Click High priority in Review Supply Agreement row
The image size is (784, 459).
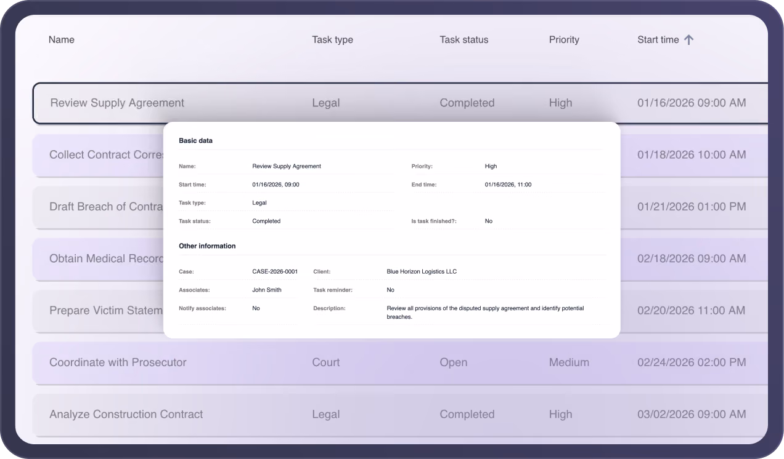[561, 103]
